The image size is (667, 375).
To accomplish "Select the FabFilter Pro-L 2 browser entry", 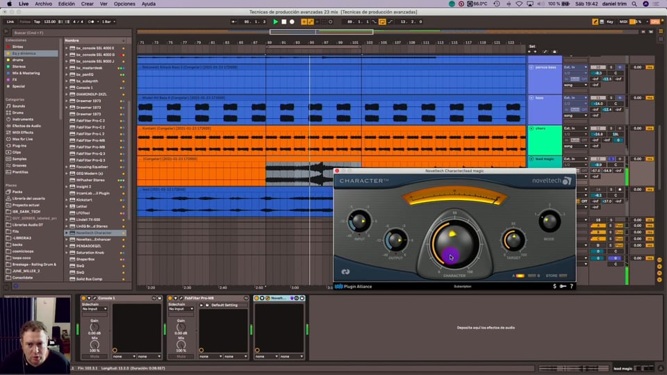I will 90,134.
